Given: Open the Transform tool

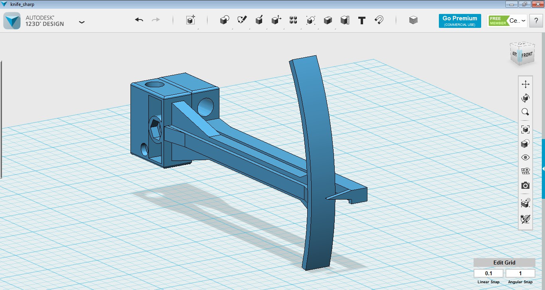Looking at the screenshot, I should pyautogui.click(x=191, y=20).
